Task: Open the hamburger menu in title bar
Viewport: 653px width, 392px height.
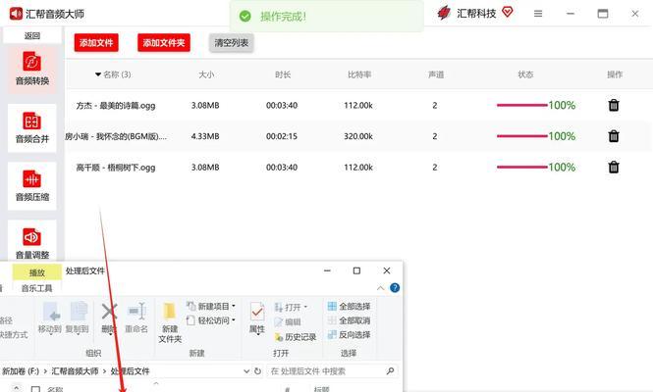Action: click(538, 14)
